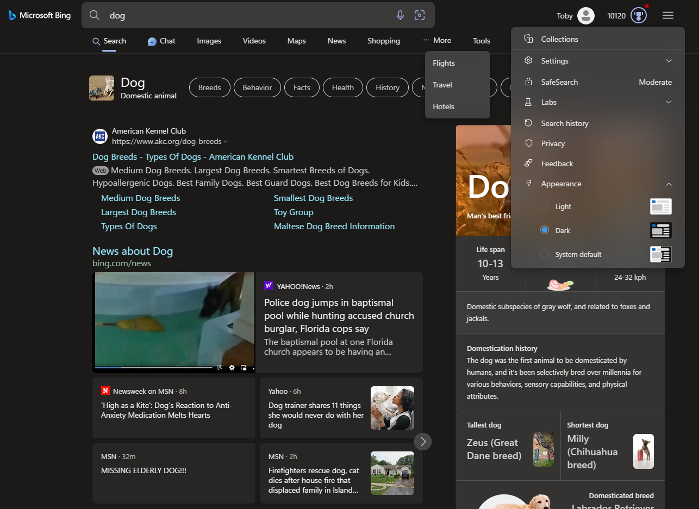Open the Zeus Great Dane tallest dog thumbnail
Viewport: 699px width, 509px height.
544,449
